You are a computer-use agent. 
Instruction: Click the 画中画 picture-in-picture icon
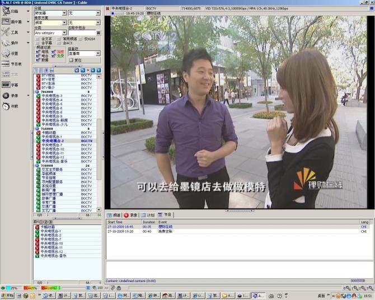[6, 21]
